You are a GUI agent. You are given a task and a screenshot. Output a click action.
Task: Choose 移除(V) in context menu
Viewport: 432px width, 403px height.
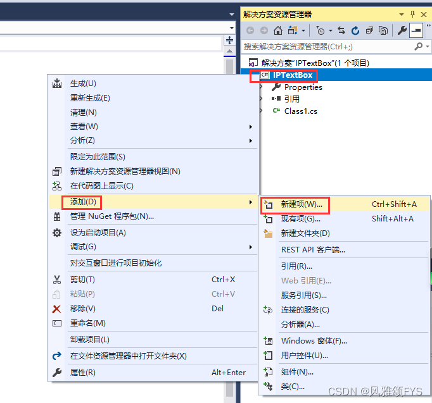(x=153, y=309)
